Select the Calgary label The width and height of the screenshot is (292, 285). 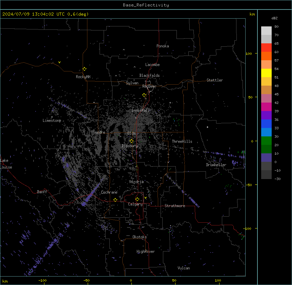pos(135,204)
